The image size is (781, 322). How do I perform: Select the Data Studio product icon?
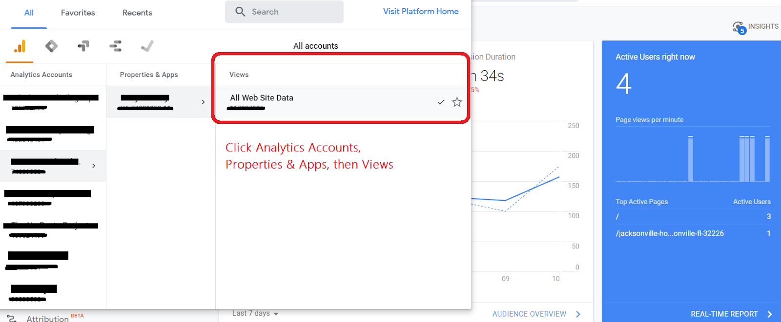116,46
